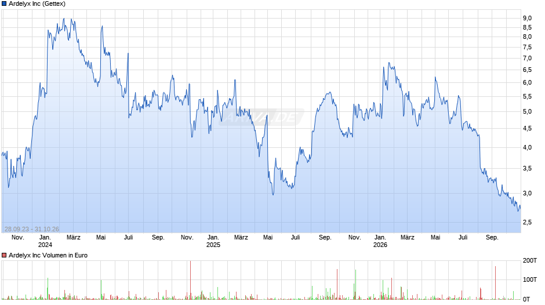Click the '7,5' price axis label
The image size is (545, 305).
(x=527, y=48)
